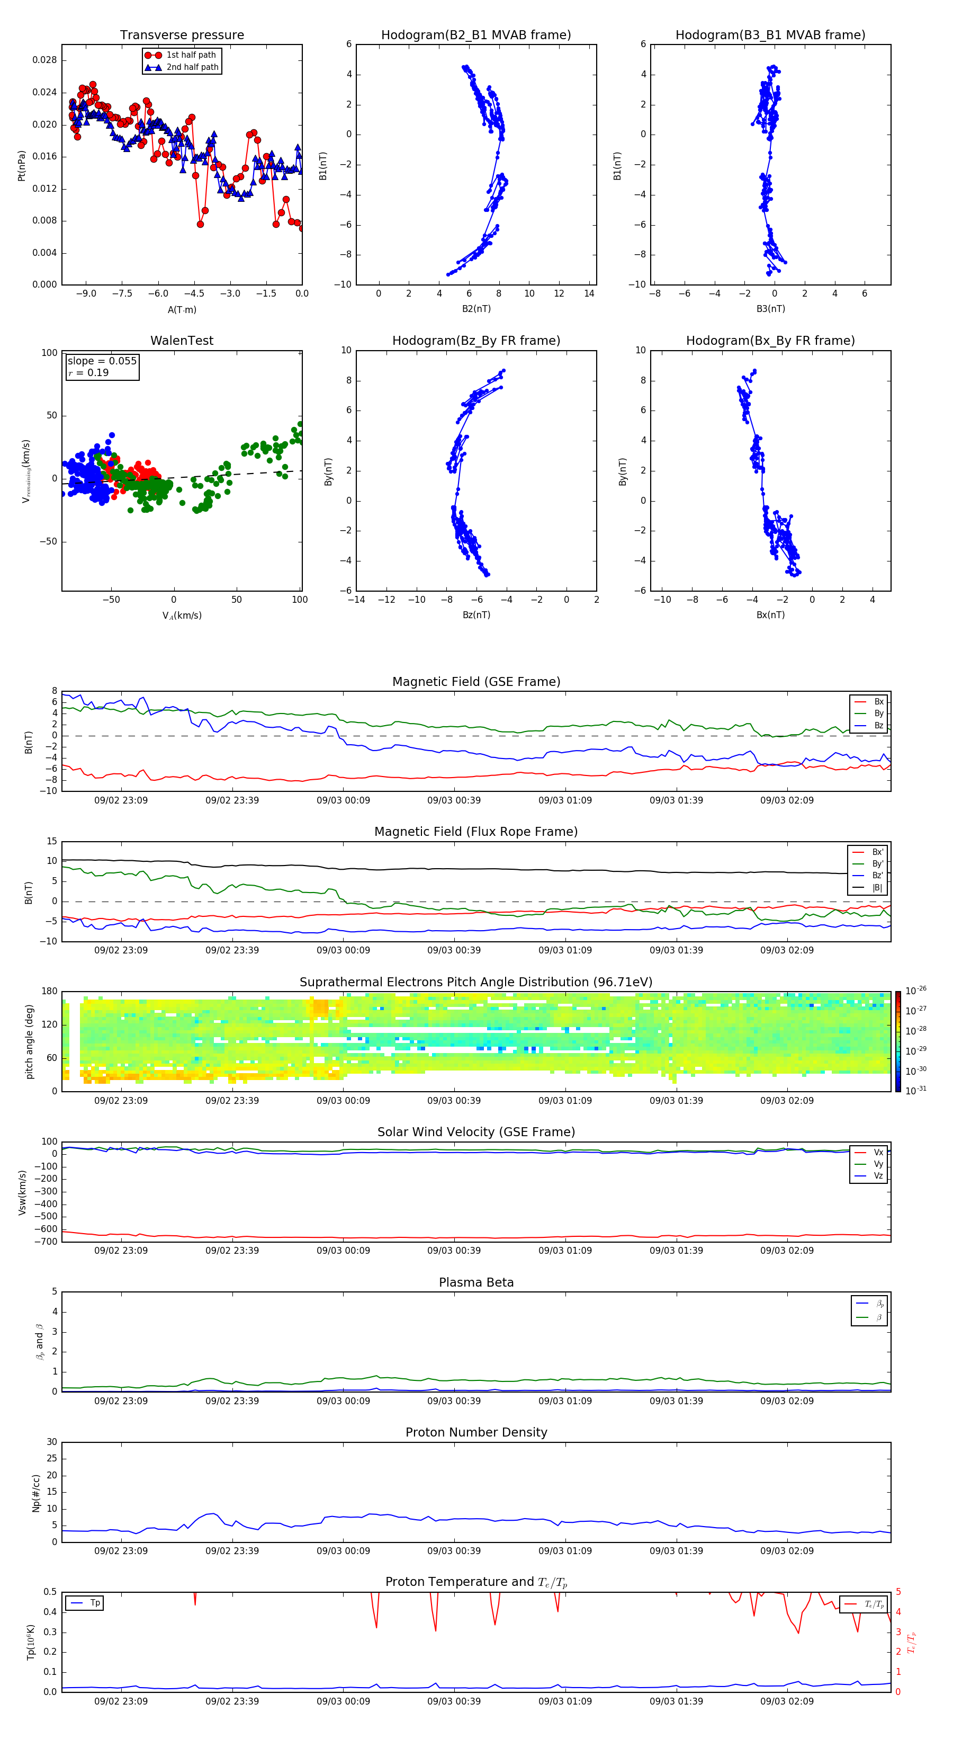953x1748 pixels.
Task: Click 'Proton Temperature and Te/Tp' title
Action: tap(476, 1582)
